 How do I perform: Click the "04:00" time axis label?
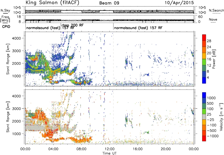pos(53,149)
